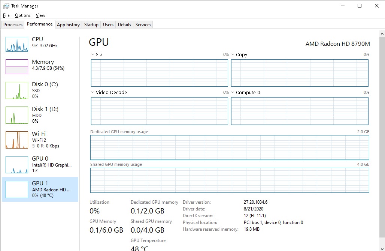Click the Task Manager title bar icon
The height and width of the screenshot is (251, 385).
[6, 6]
